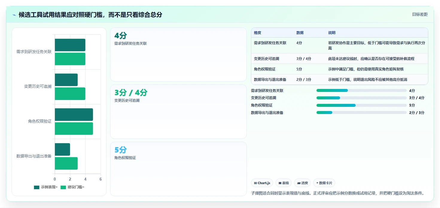Toggle the 示例表现 legend entry
440x208 pixels.
46,187
